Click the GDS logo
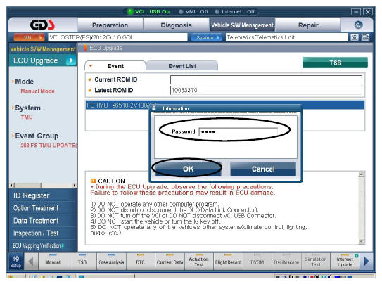382x284 pixels. pyautogui.click(x=42, y=25)
